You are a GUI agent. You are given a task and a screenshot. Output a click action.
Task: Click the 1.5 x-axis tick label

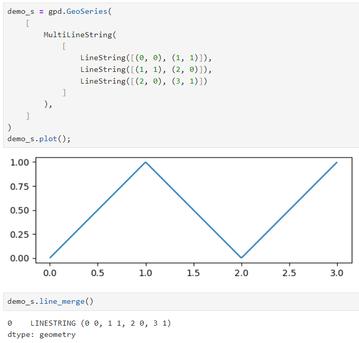[193, 273]
